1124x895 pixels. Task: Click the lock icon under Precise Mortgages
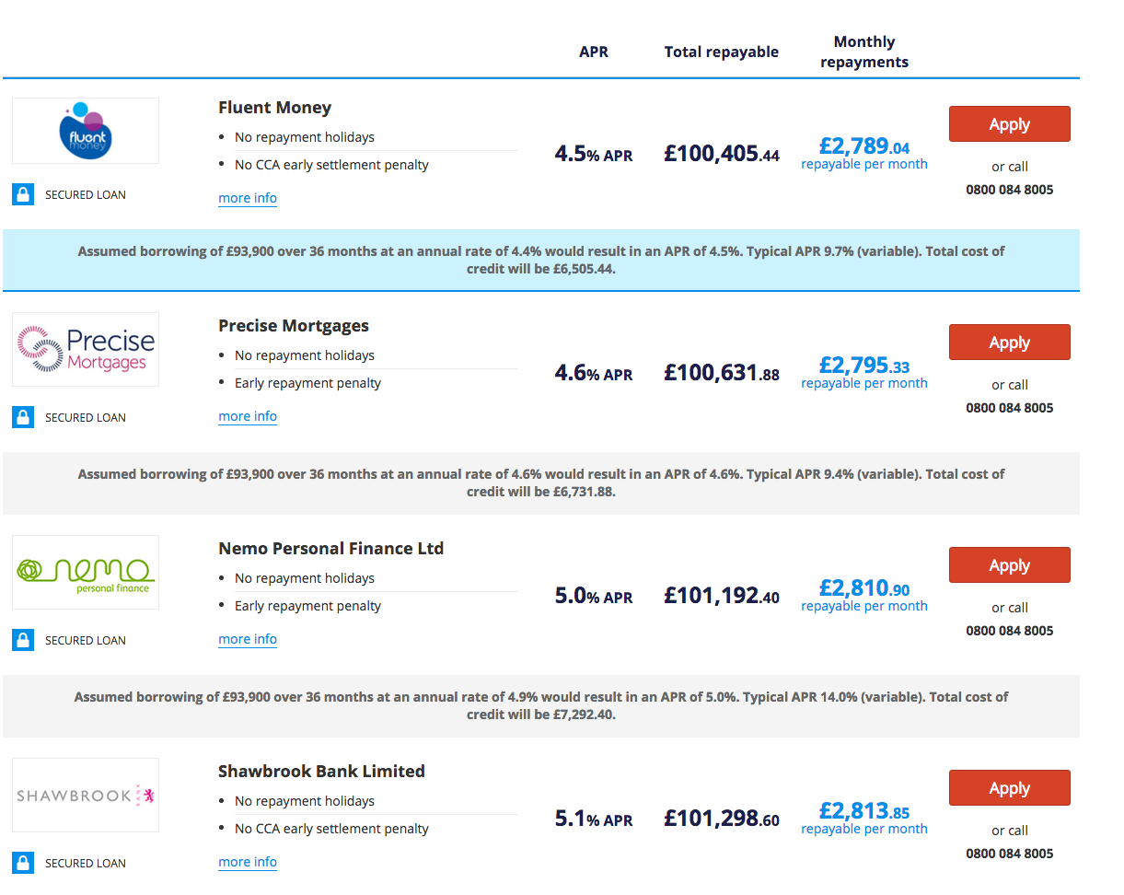(x=23, y=417)
